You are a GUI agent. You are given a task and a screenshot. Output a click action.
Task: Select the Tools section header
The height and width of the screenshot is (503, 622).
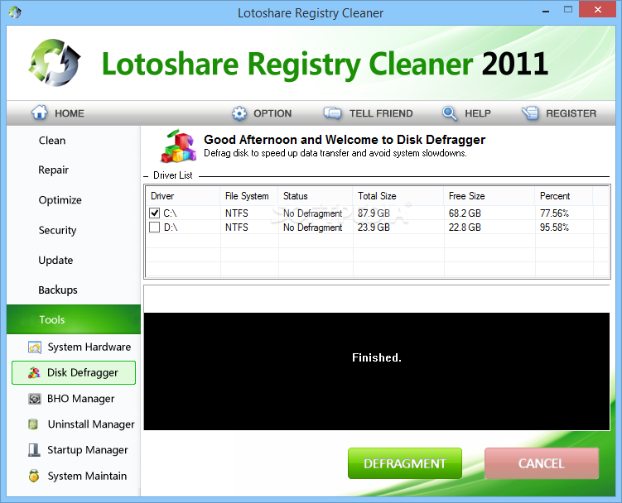pos(74,319)
